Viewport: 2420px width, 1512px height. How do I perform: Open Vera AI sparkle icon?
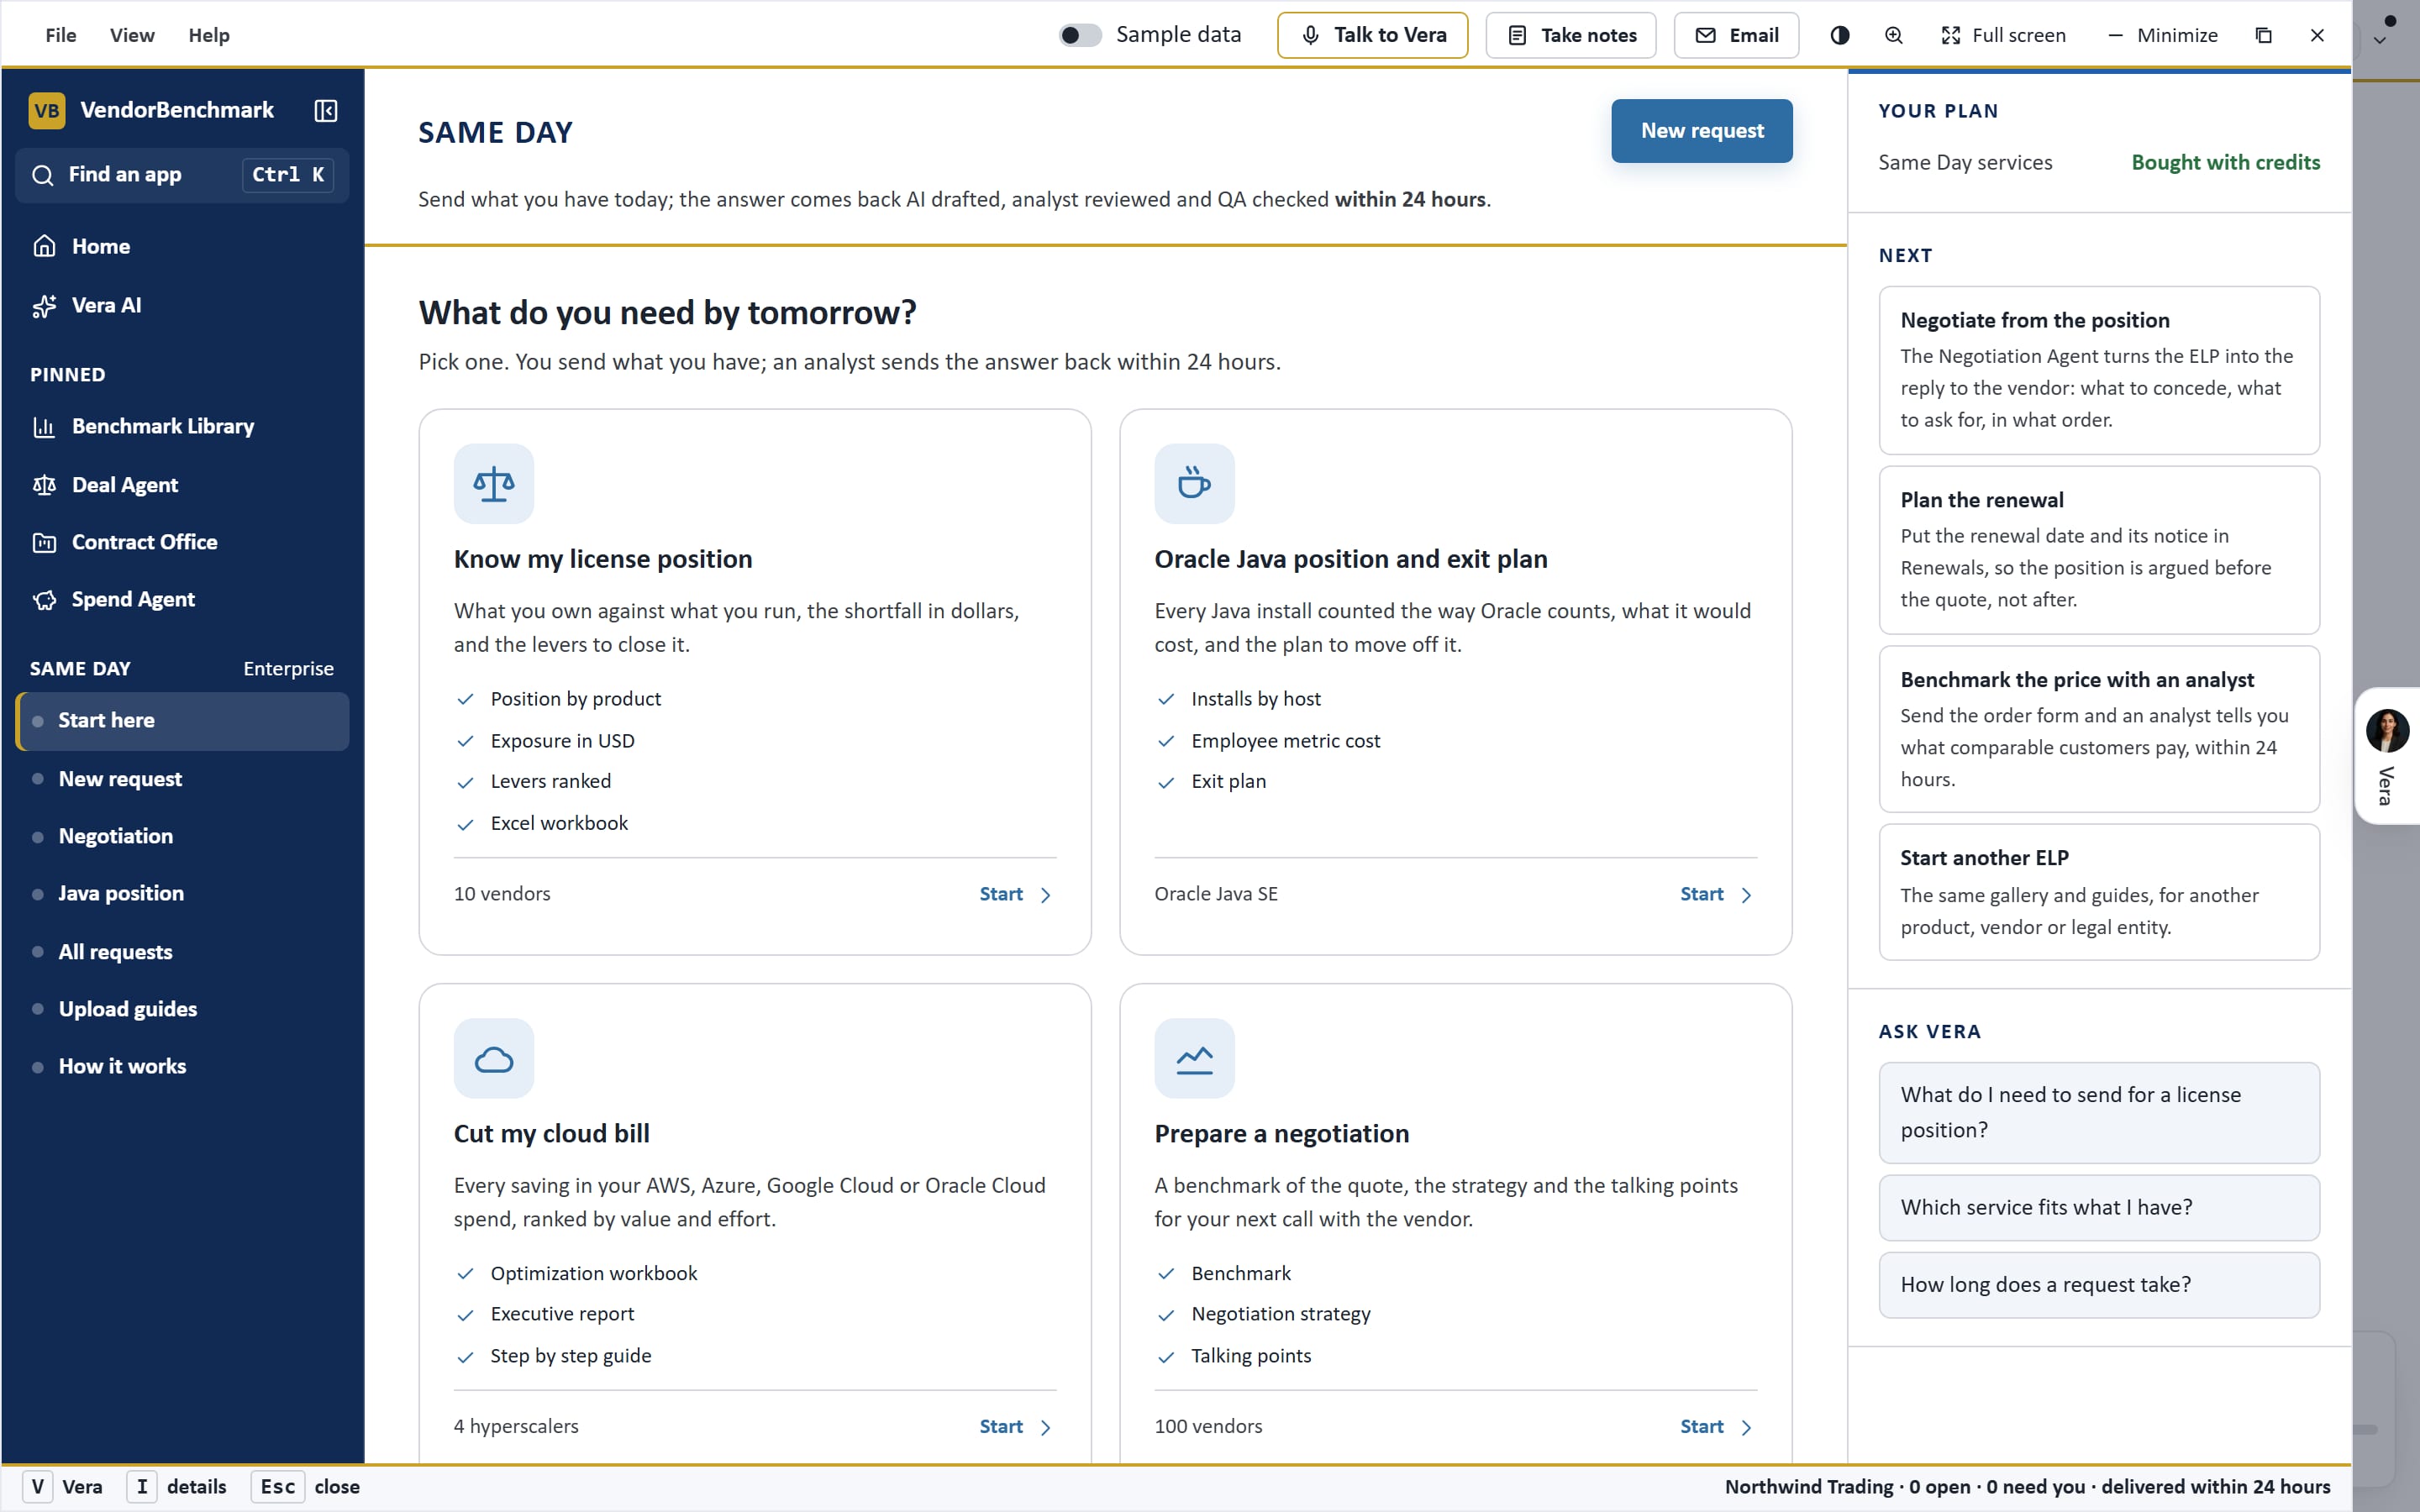44,306
